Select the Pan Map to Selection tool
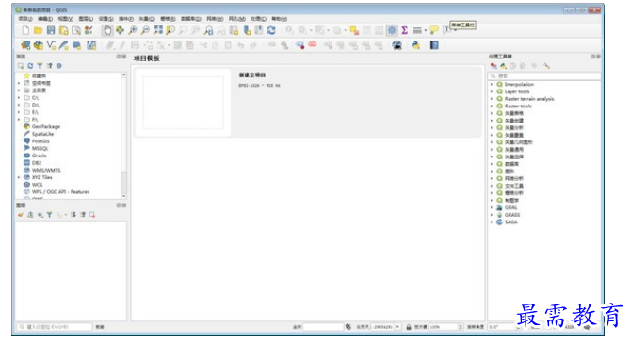 pyautogui.click(x=120, y=30)
